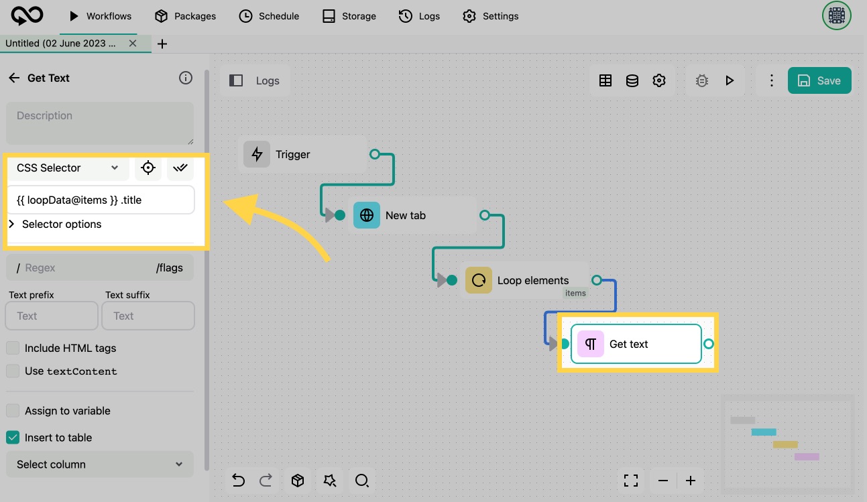Click the Save button
This screenshot has width=867, height=502.
tap(819, 80)
